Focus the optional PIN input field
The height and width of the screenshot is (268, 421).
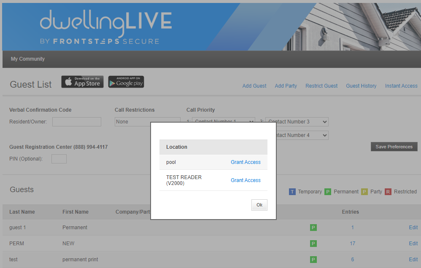59,159
